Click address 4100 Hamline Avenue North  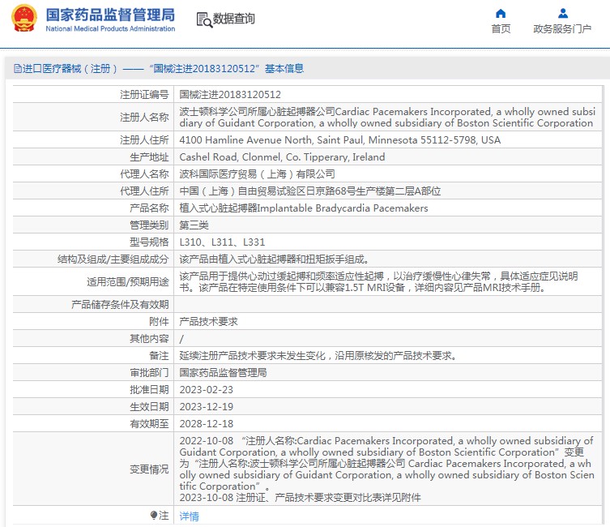[340, 140]
